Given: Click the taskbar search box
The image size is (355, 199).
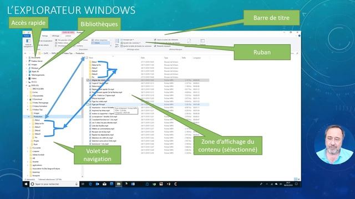Looking at the screenshot, I should (x=54, y=184).
